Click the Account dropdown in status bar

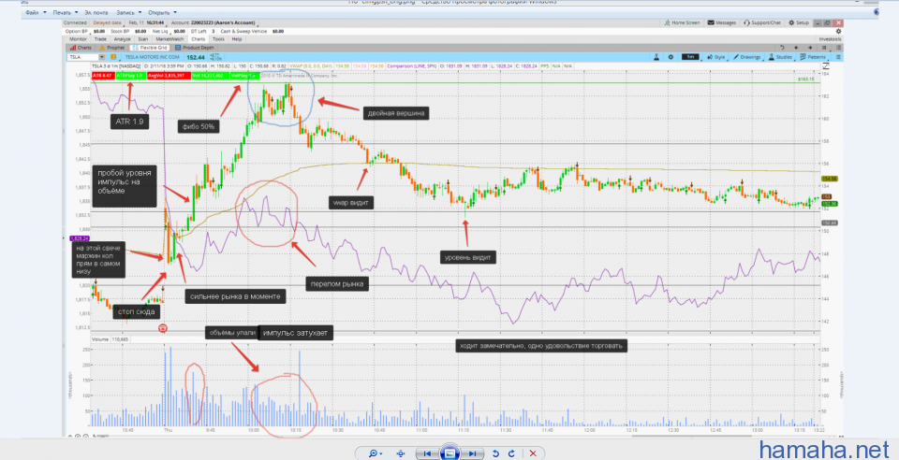pyautogui.click(x=214, y=22)
